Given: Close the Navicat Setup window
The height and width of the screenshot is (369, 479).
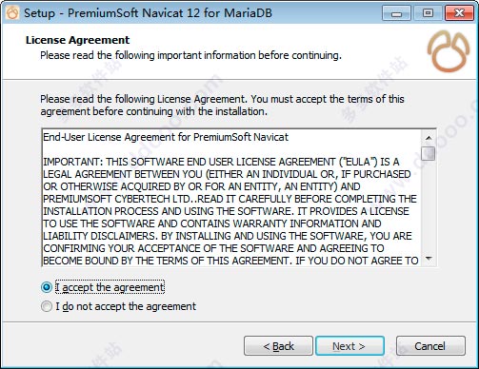Looking at the screenshot, I should (x=459, y=13).
